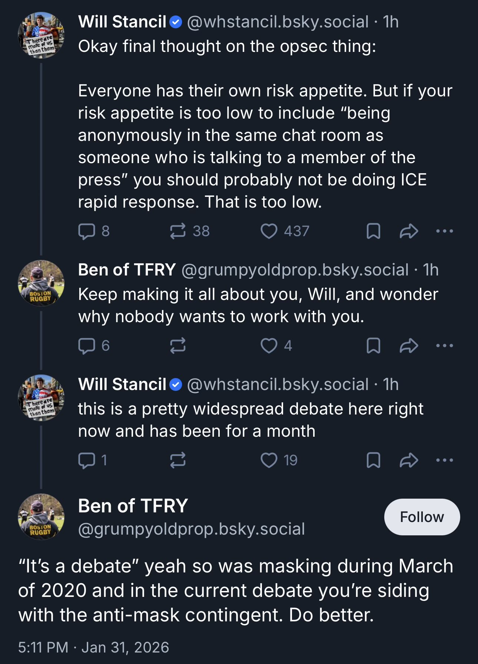Open replies on the post with 8 comments
The image size is (478, 664).
point(87,231)
